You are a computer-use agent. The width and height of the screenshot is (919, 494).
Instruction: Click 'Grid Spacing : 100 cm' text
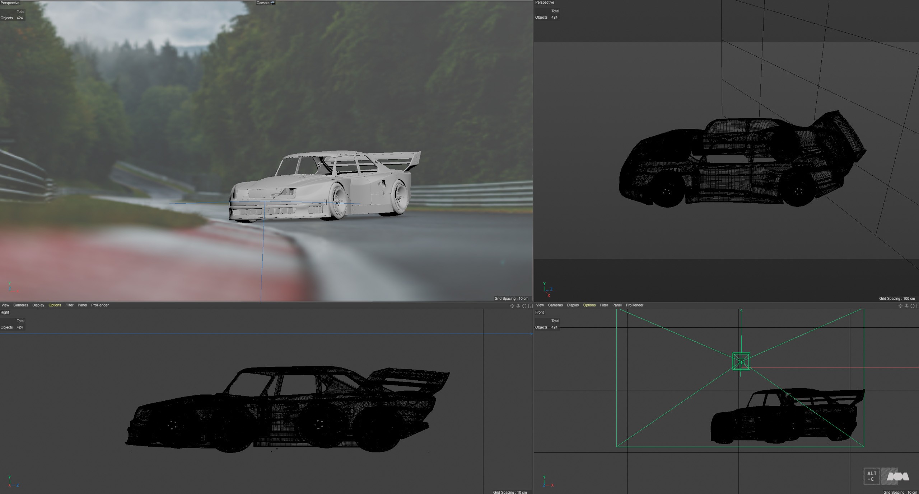[x=897, y=298]
